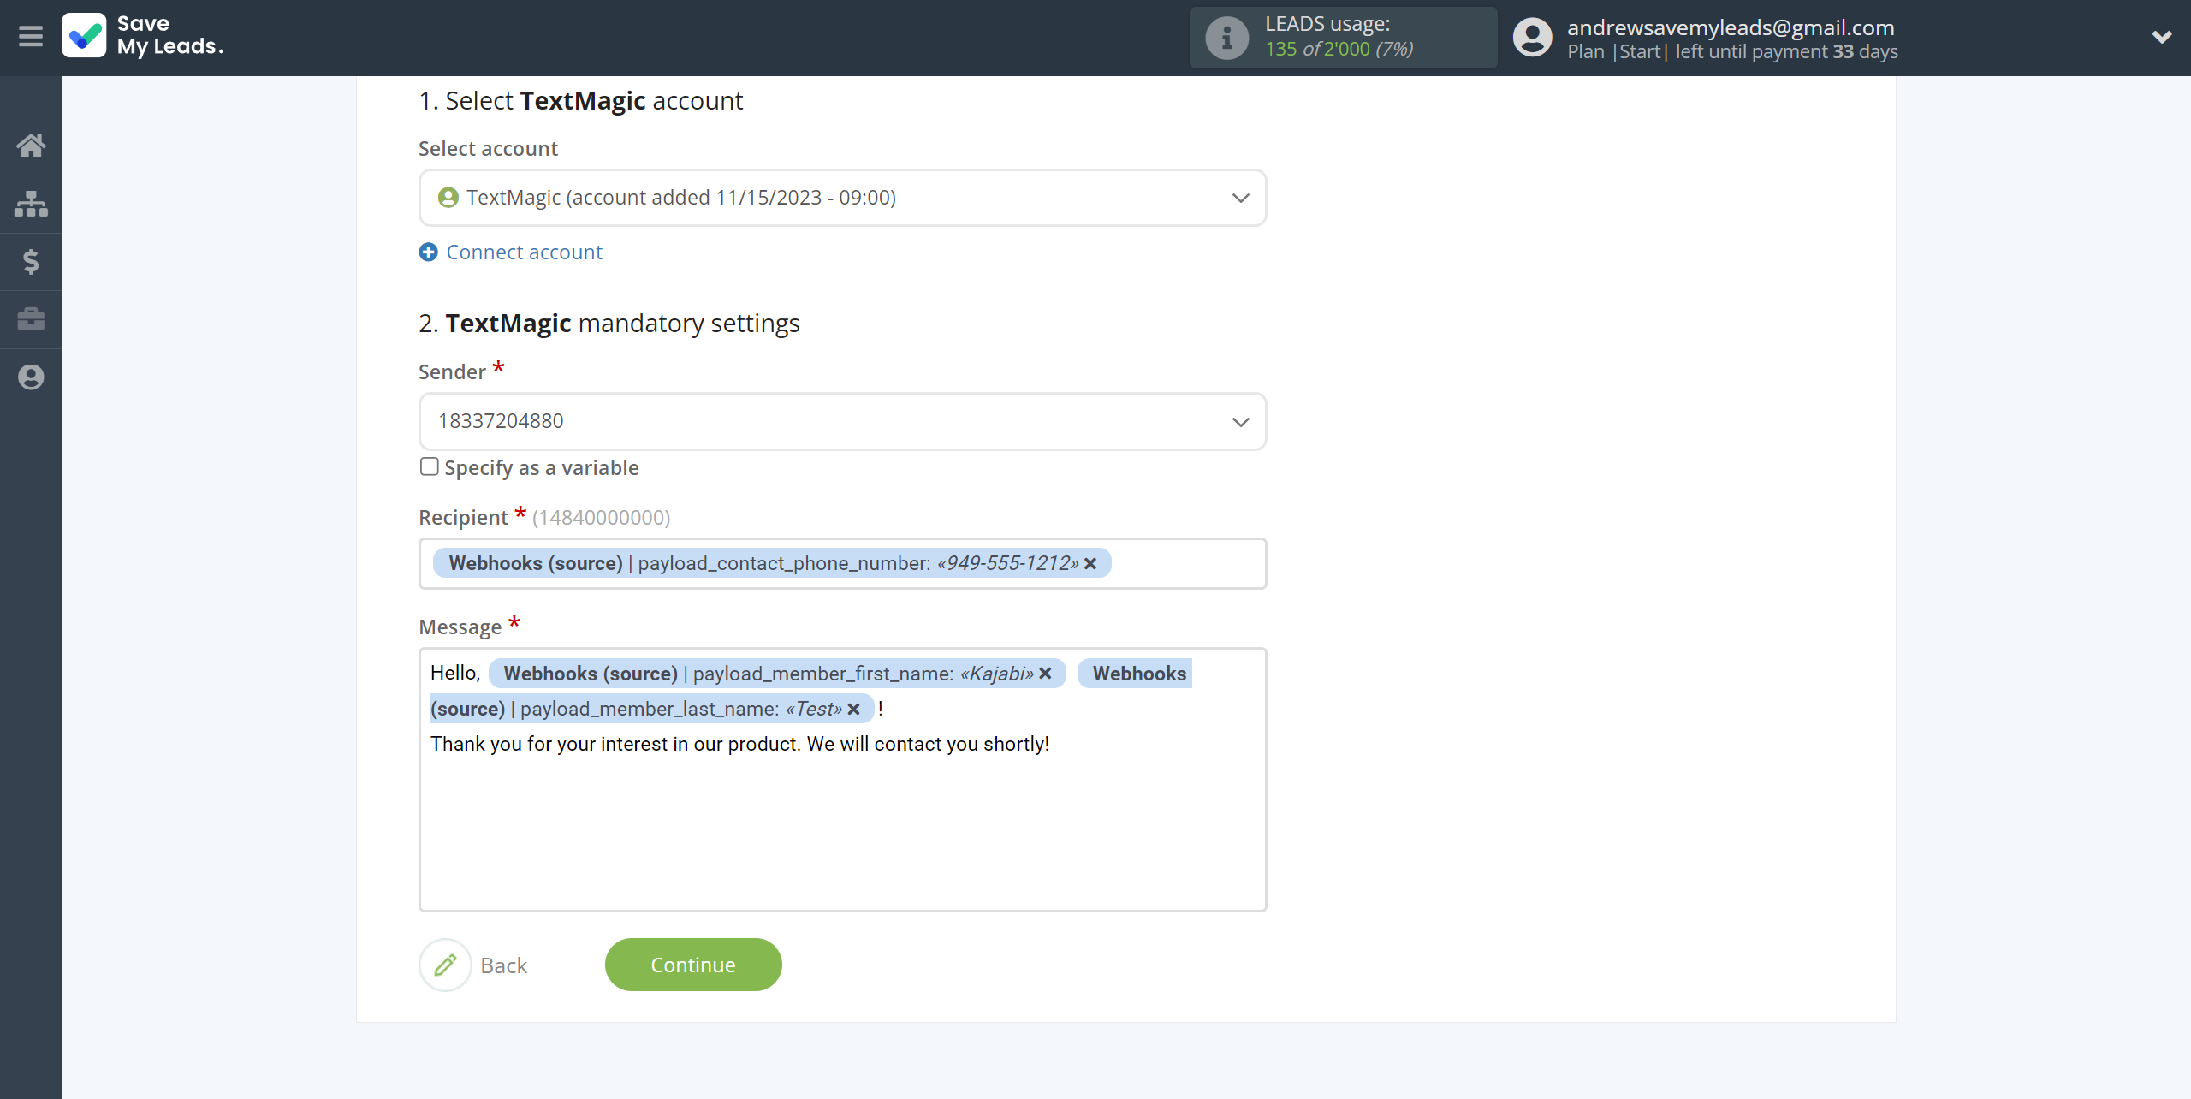
Task: Select the payload_member_first_name tag
Action: 777,674
